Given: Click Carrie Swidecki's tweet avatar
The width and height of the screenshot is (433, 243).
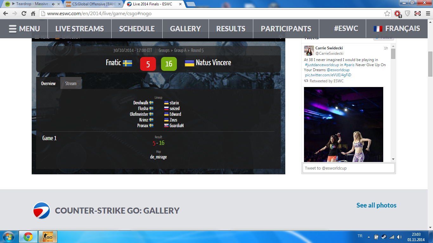Looking at the screenshot, I should tap(309, 51).
